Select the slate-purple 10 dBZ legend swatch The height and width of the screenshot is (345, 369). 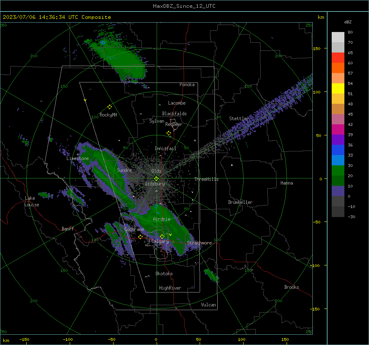pos(338,191)
